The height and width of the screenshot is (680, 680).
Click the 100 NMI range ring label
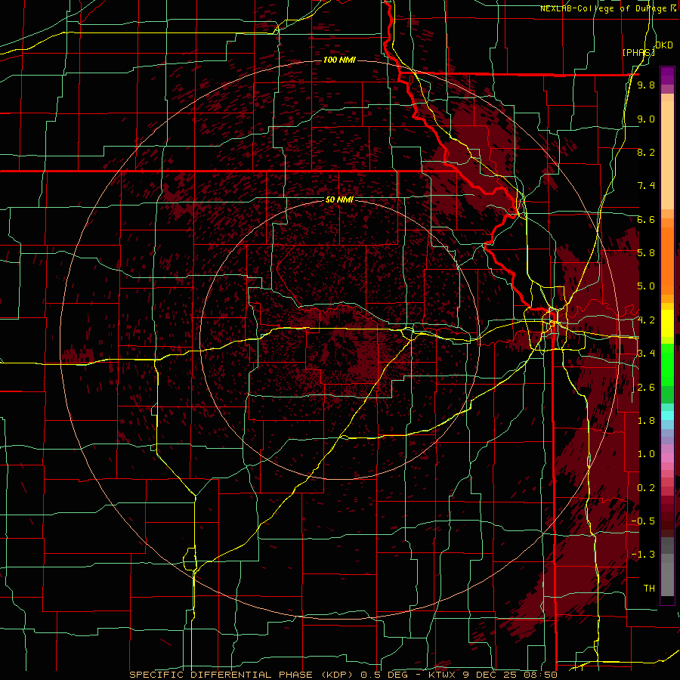(x=339, y=60)
